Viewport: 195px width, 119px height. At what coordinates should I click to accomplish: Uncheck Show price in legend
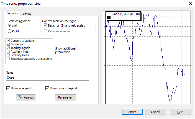click(x=47, y=88)
